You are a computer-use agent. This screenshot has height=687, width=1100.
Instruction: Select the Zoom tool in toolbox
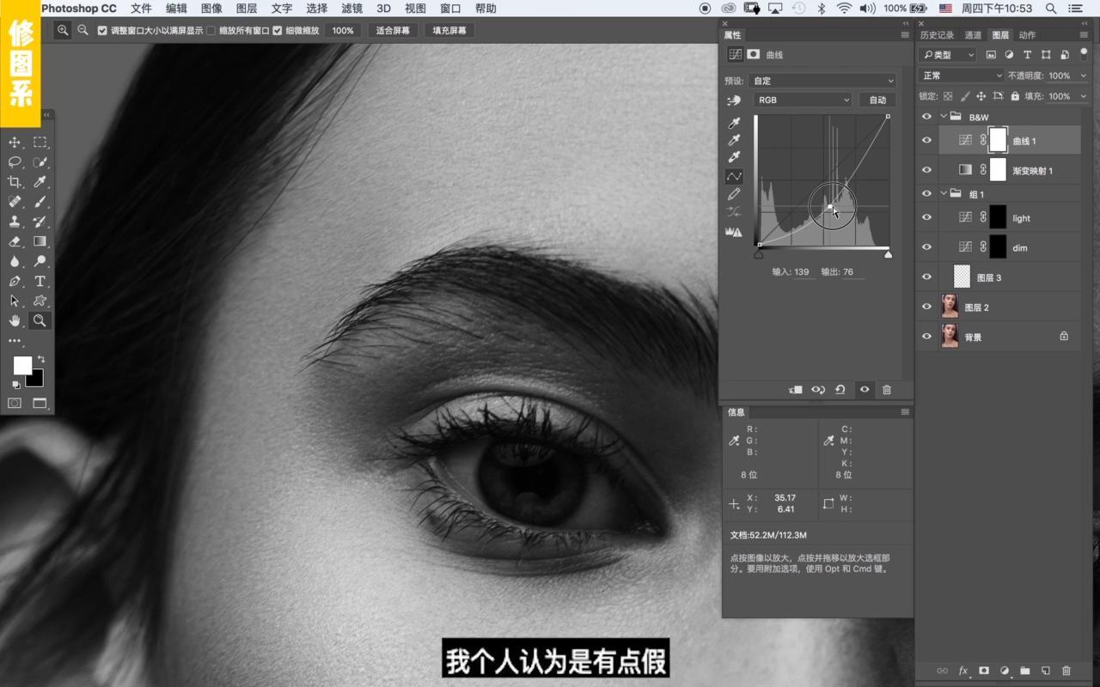click(x=40, y=320)
